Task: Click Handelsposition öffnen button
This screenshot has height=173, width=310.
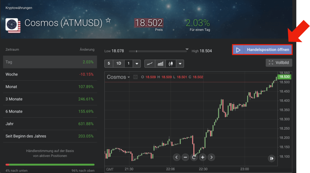Action: tap(262, 50)
